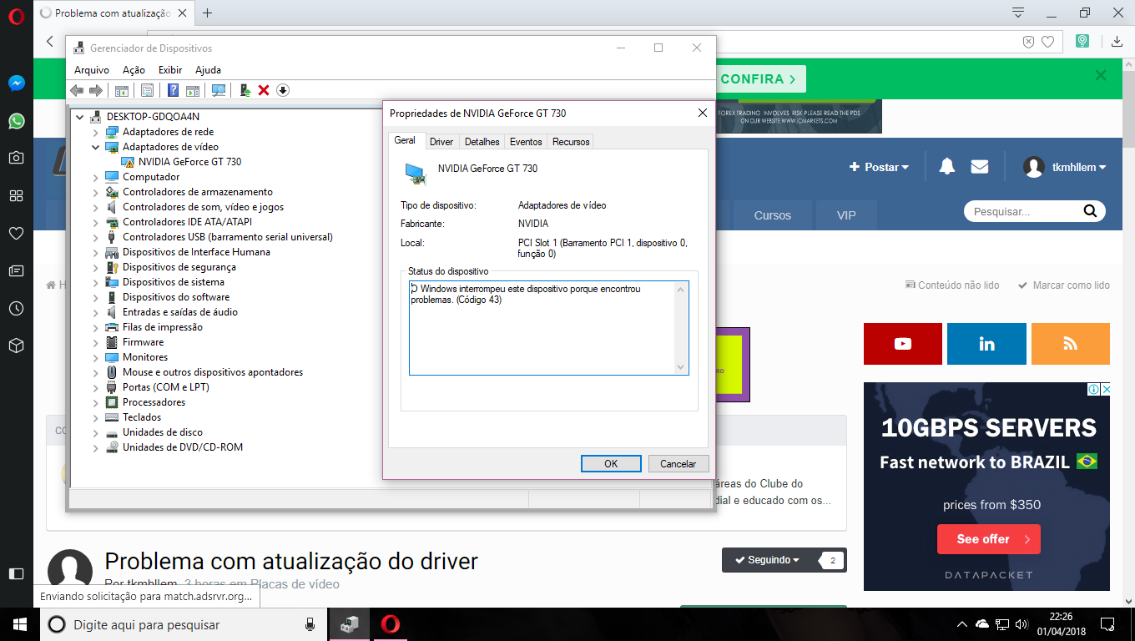The height and width of the screenshot is (641, 1135).
Task: Expand Unidades de disco node
Action: click(95, 432)
